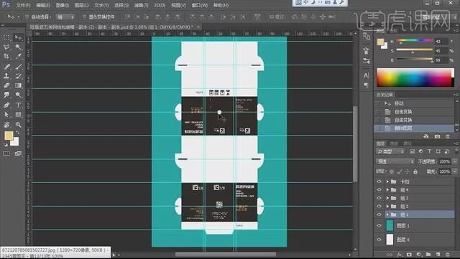Click the hue H slider

[414, 41]
